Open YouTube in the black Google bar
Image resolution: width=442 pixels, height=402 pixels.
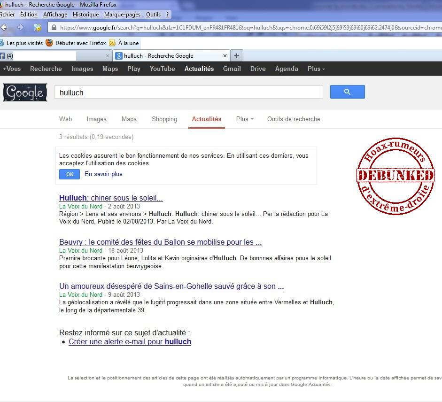[163, 69]
